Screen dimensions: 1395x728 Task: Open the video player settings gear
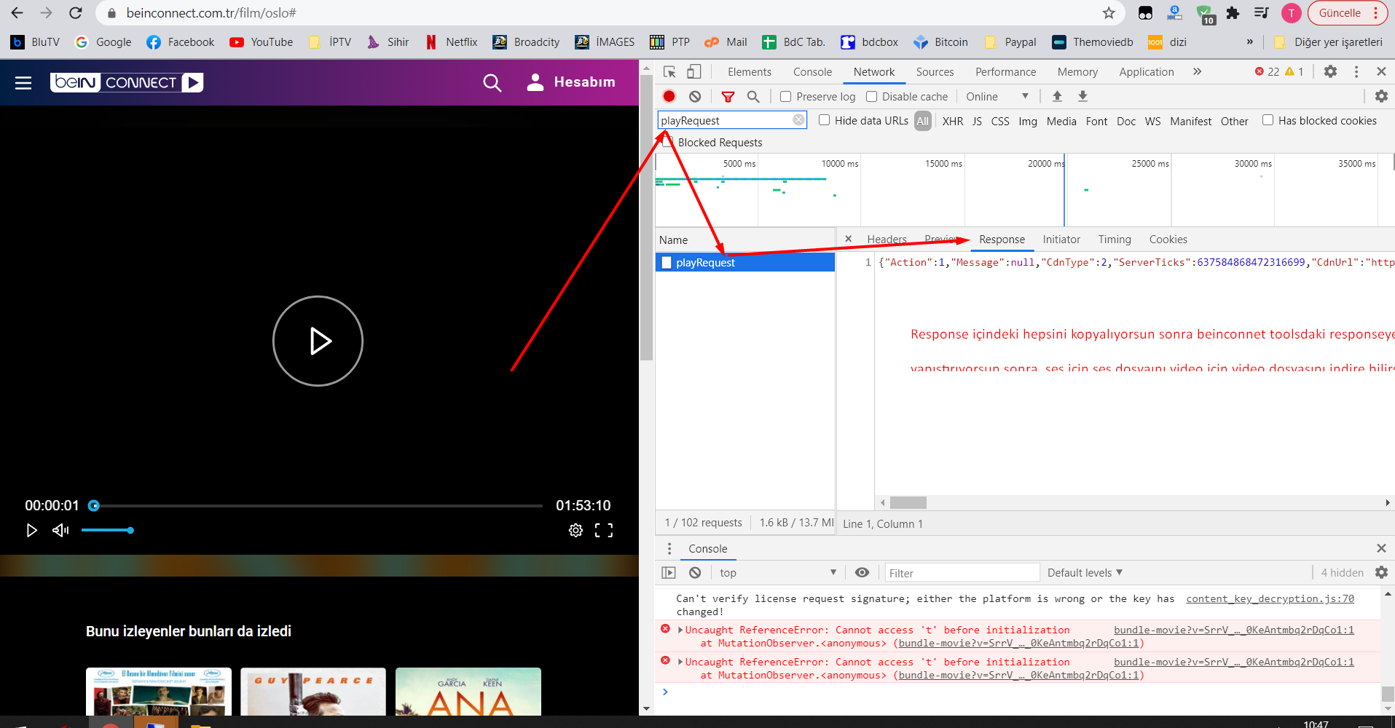575,531
